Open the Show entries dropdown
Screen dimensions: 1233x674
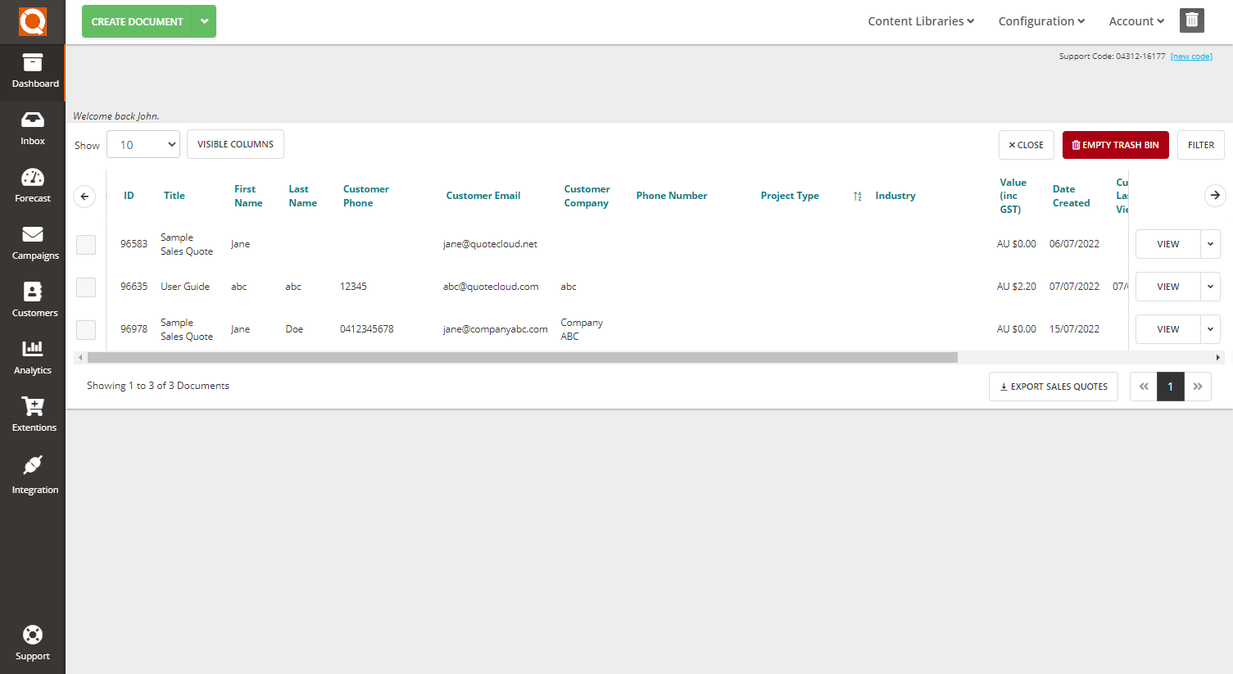[x=143, y=144]
